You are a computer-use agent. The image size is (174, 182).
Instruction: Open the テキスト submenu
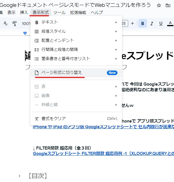coord(76,22)
